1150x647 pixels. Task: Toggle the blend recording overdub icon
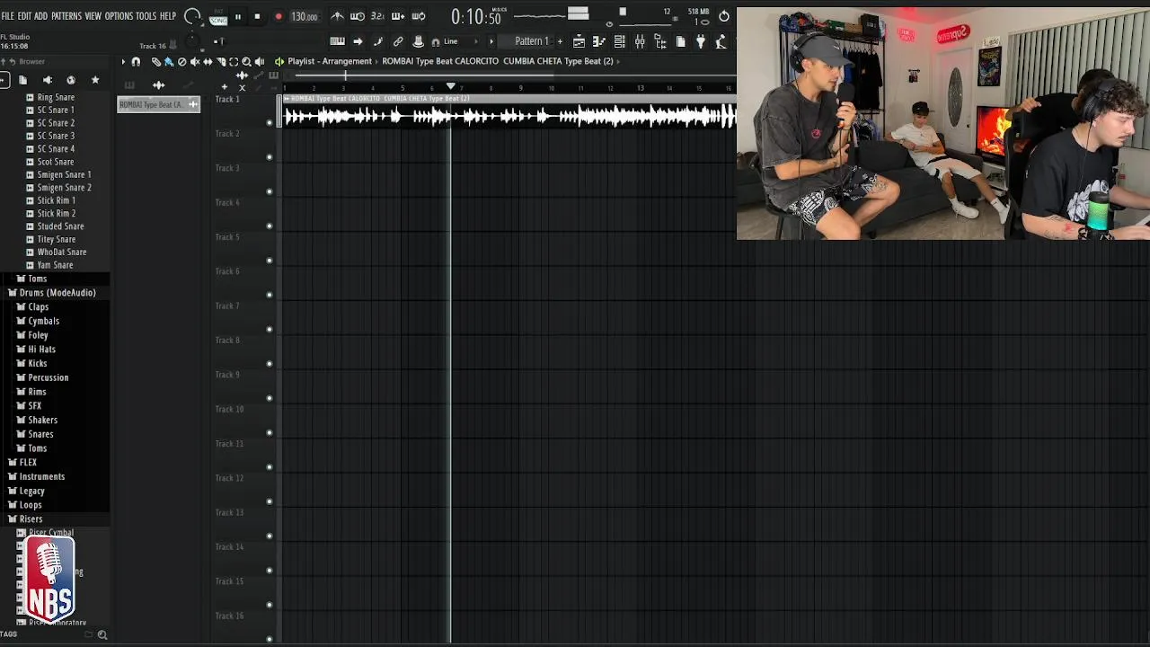(398, 16)
